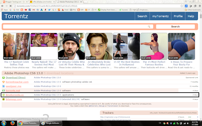Select the Adobe Photoshop CS6 browser tab
The height and width of the screenshot is (126, 202).
click(69, 2)
